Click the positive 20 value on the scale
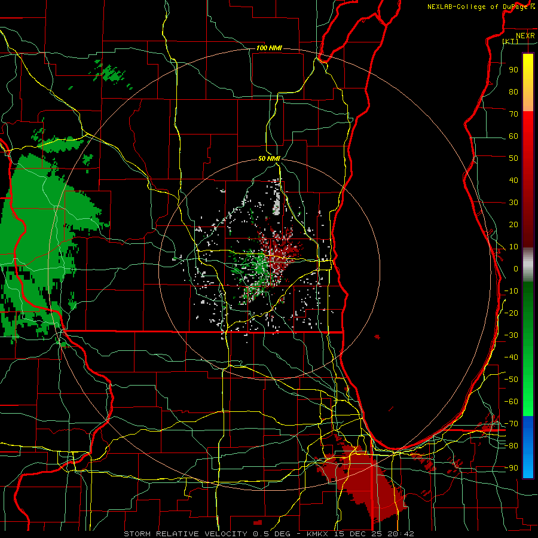Screen dimensions: 538x538 pyautogui.click(x=513, y=225)
